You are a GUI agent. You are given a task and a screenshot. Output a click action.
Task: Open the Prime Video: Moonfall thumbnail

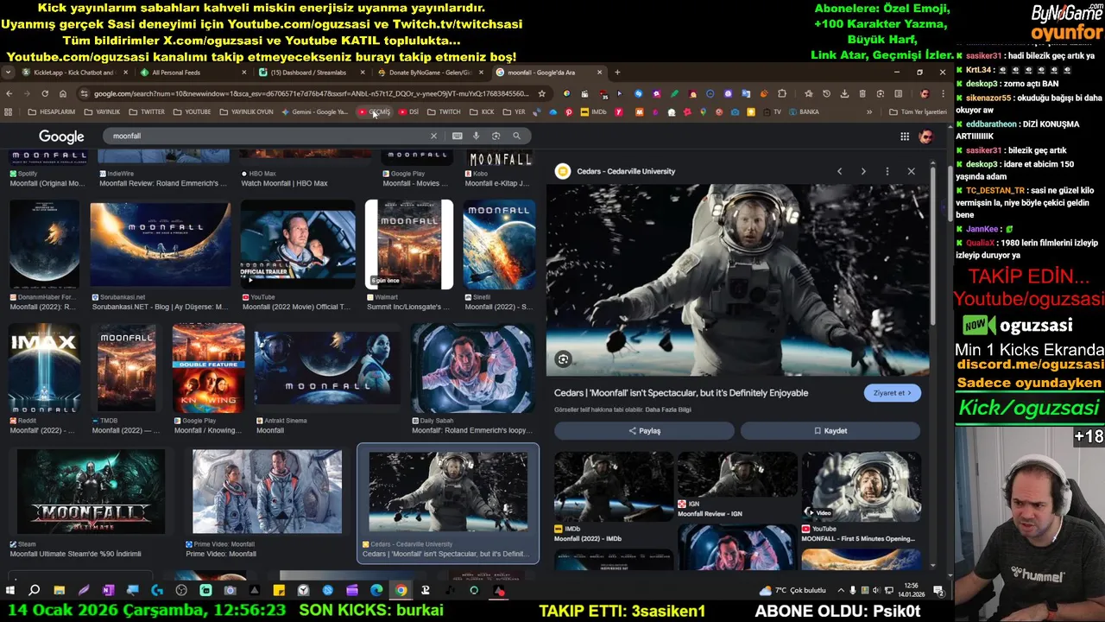267,492
